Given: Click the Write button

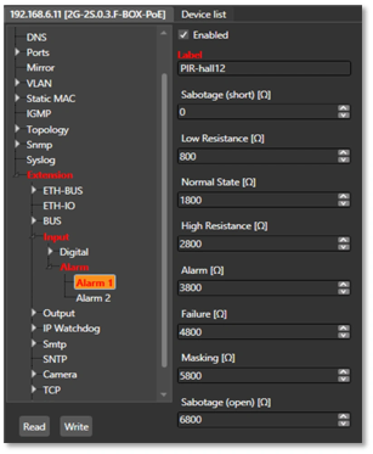Looking at the screenshot, I should point(76,427).
